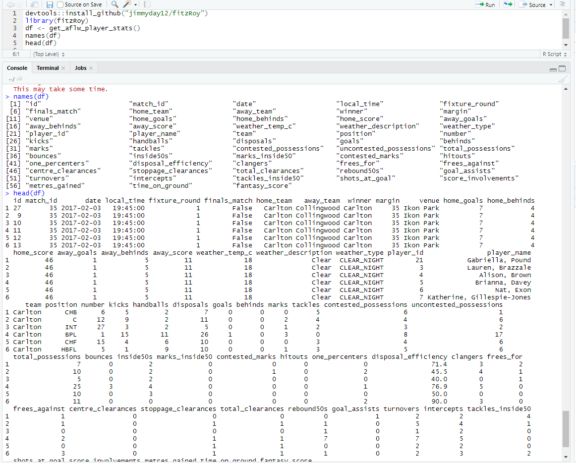576x463 pixels.
Task: Go back to previous source location
Action: click(10, 4)
